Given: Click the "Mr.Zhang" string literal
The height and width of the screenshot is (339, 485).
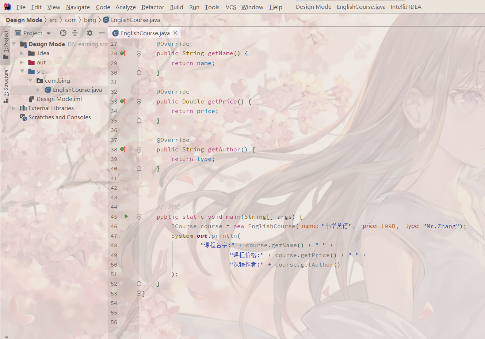Looking at the screenshot, I should 441,226.
